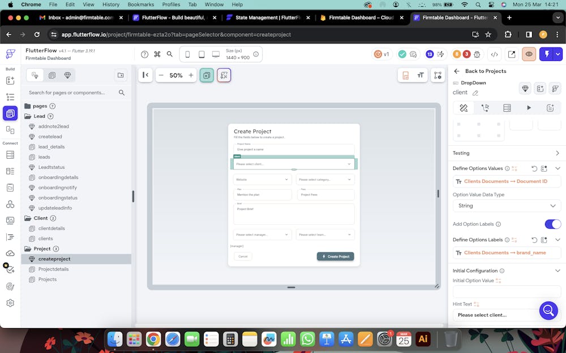Toggle the AI select canvas tool

(x=224, y=75)
